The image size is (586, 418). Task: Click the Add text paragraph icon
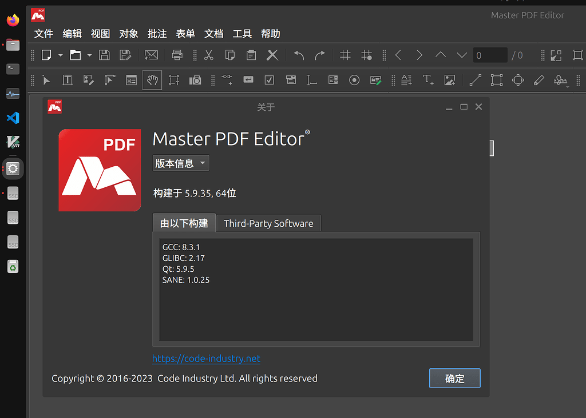click(407, 80)
